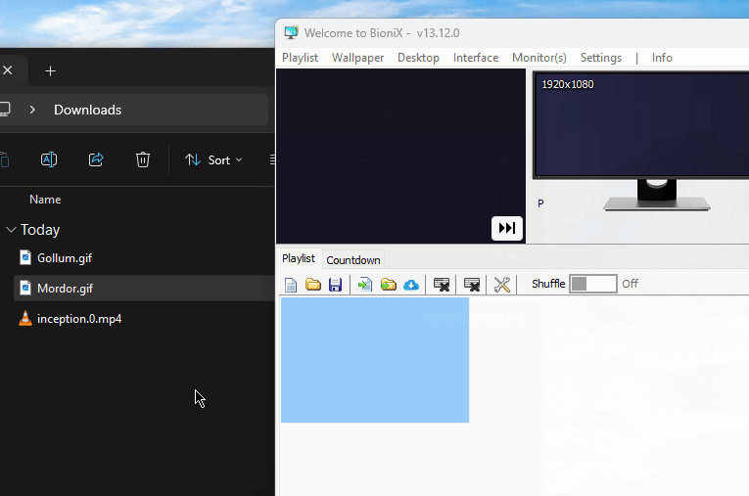749x496 pixels.
Task: Click the Name column header
Action: coord(45,200)
